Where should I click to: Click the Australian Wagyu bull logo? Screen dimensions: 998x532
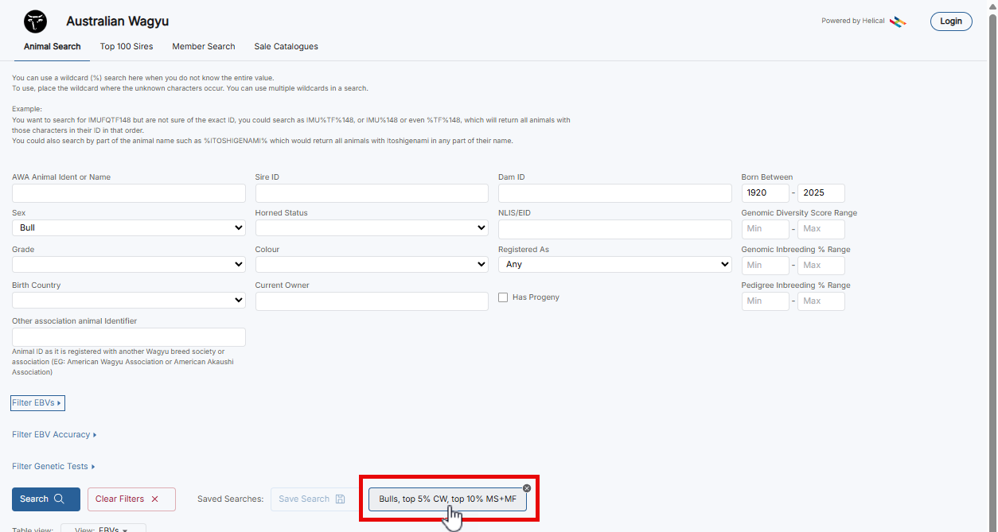35,21
